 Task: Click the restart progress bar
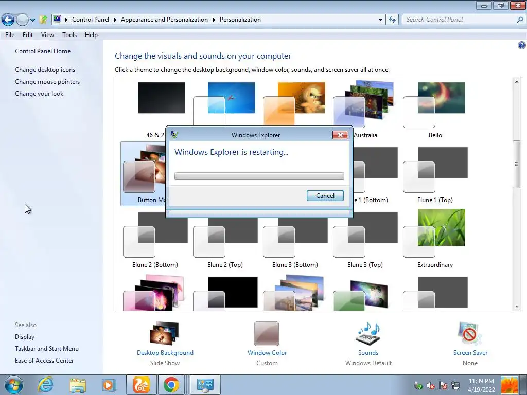point(259,176)
